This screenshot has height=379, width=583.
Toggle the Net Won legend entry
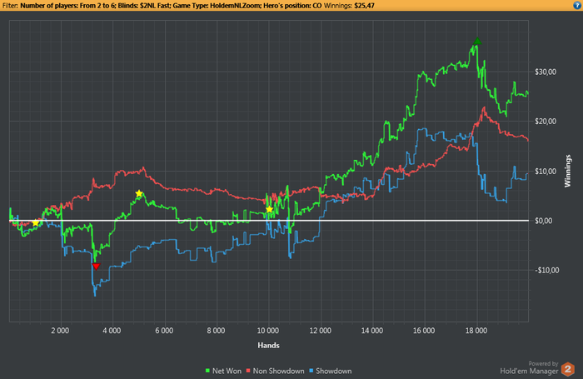pos(223,371)
